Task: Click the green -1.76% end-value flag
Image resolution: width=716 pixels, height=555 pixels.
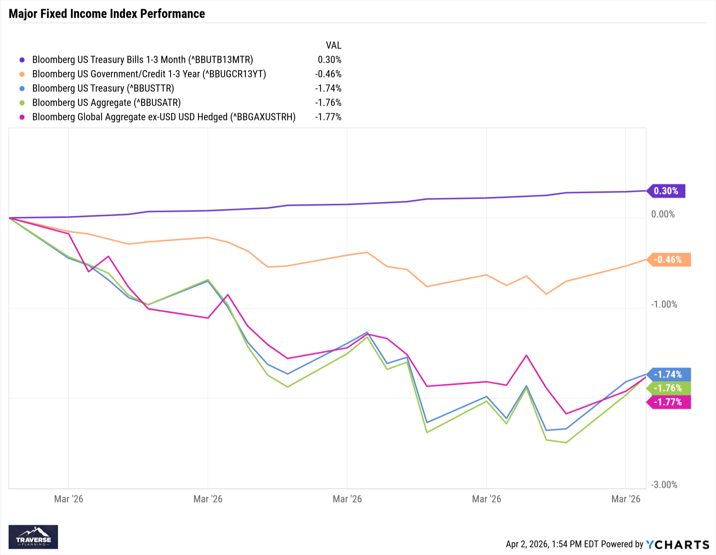Action: [668, 388]
